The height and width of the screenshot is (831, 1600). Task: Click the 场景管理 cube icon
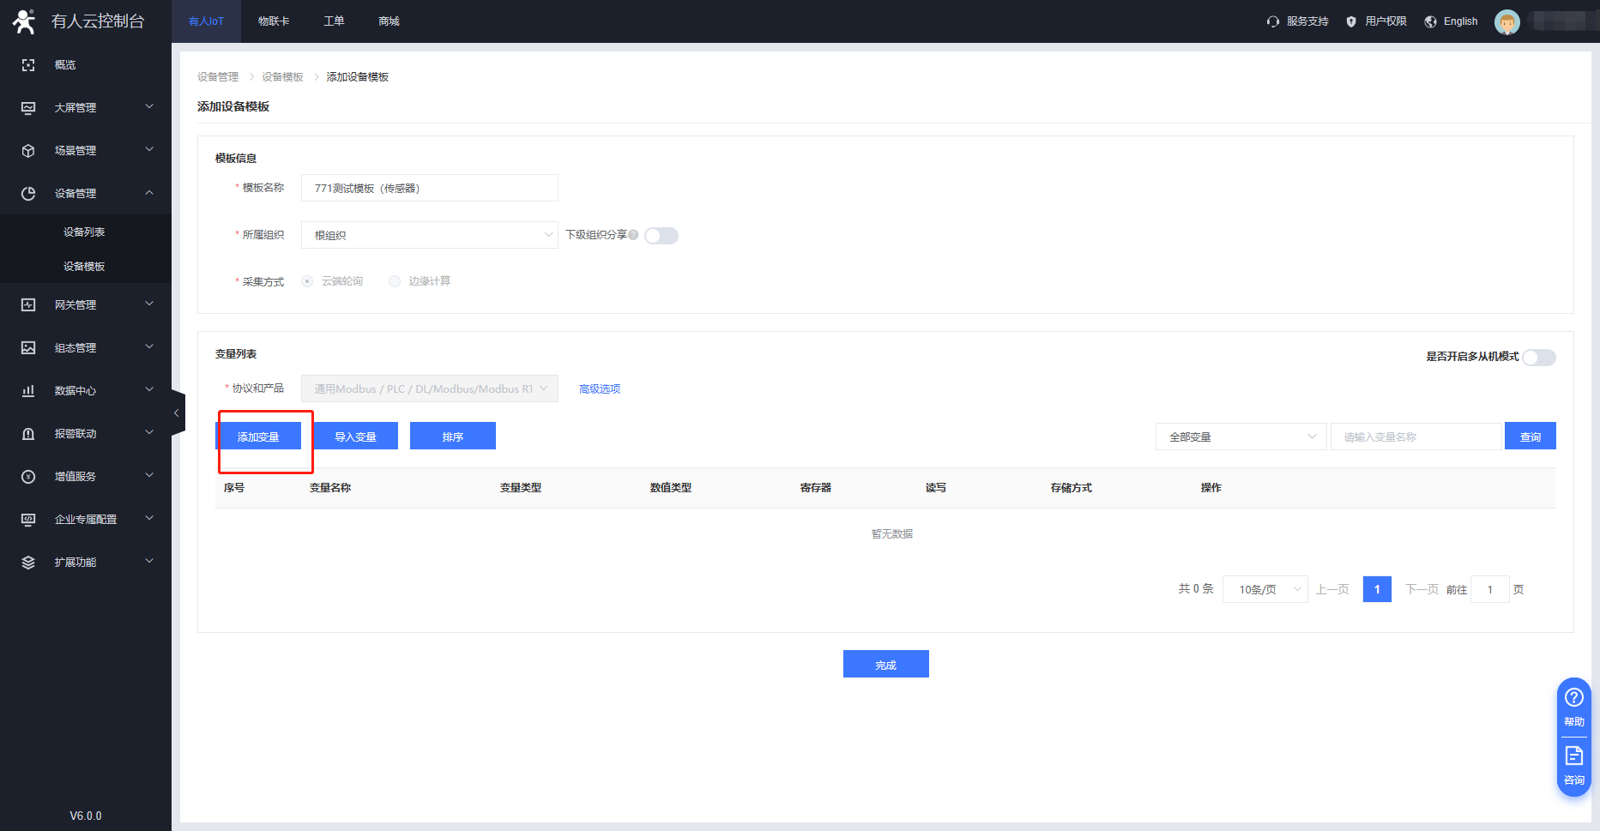tap(28, 151)
